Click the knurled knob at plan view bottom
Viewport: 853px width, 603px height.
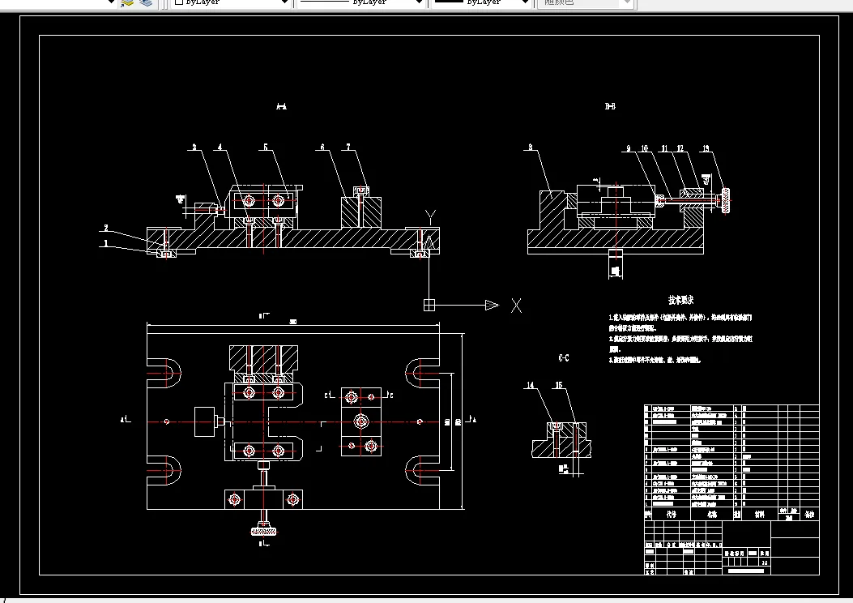[263, 531]
